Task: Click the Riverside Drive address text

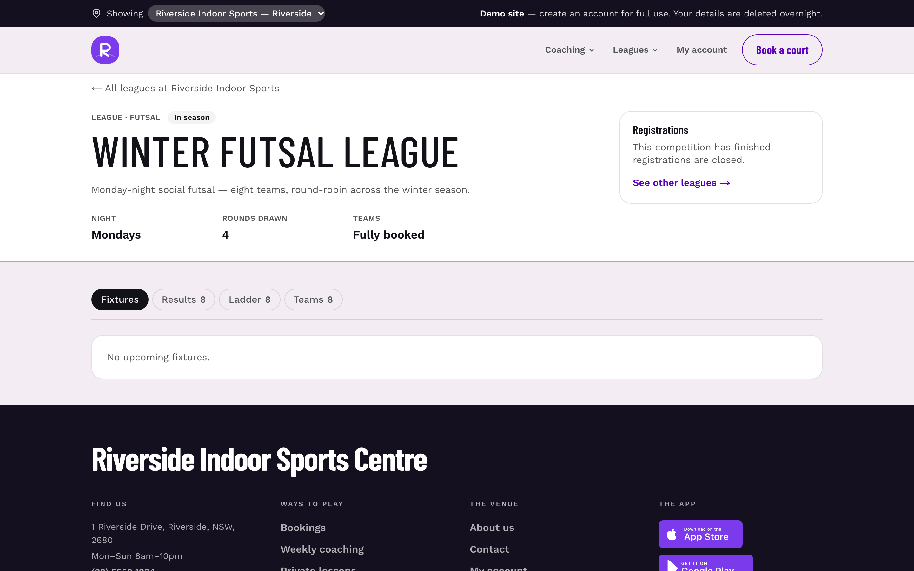Action: tap(163, 534)
